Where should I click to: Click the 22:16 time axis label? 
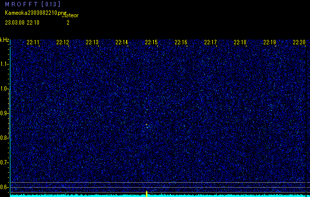181,42
